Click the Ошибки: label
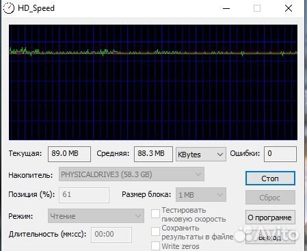Image resolution: width=307 pixels, height=251 pixels. pos(245,153)
